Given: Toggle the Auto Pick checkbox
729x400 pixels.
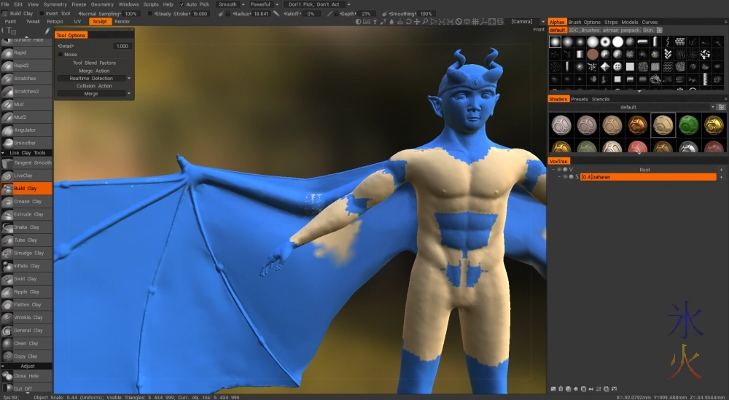Looking at the screenshot, I should tap(182, 4).
